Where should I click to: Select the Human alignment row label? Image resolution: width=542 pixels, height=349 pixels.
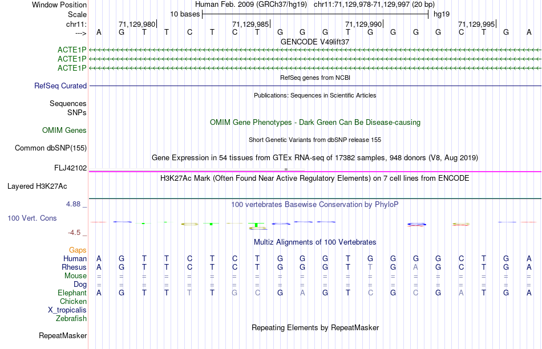click(x=75, y=258)
